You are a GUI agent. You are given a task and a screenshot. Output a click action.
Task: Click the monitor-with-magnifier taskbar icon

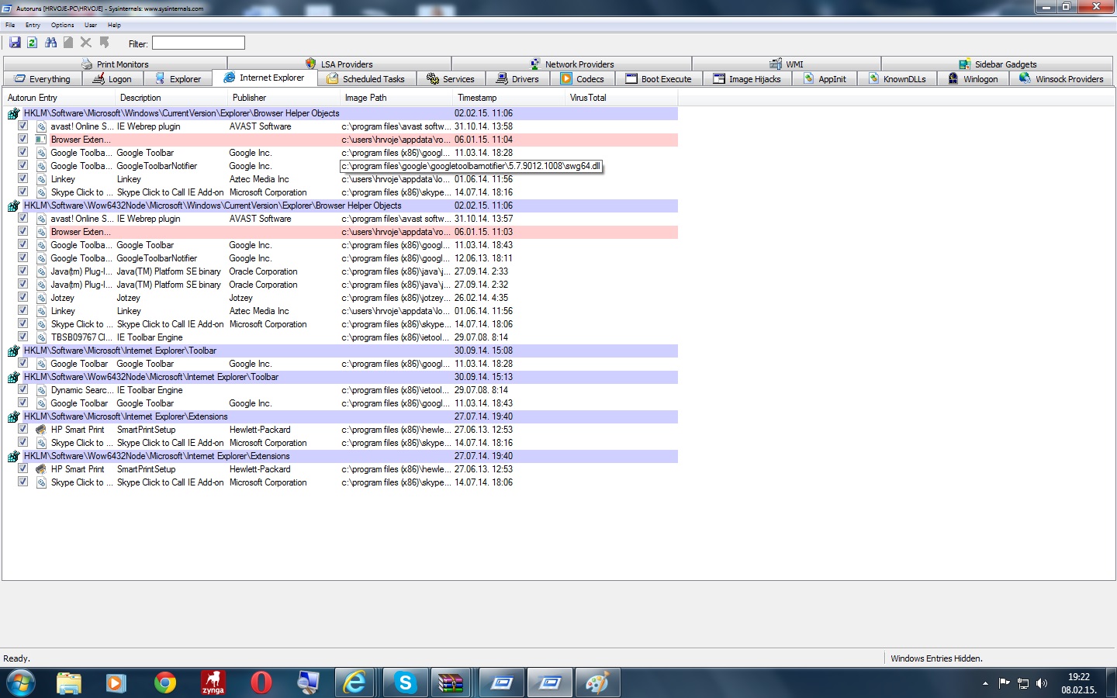tap(309, 683)
